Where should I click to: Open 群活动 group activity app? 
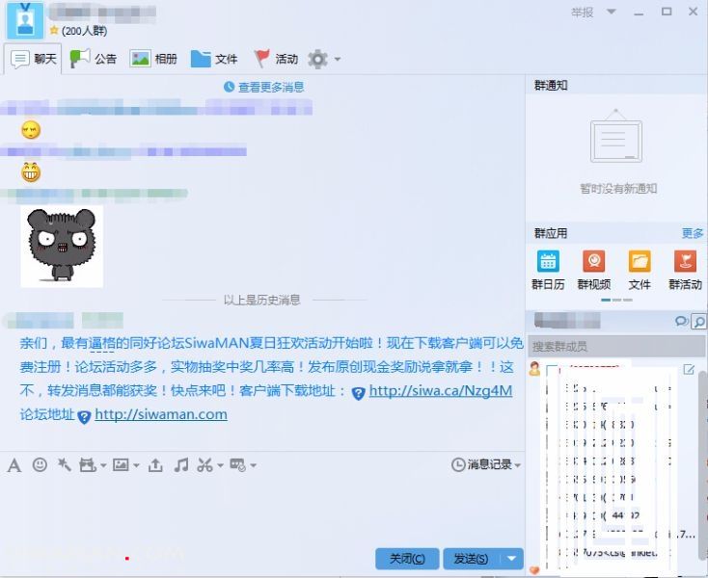pos(685,269)
